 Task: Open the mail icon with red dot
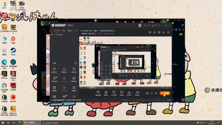tap(145, 26)
